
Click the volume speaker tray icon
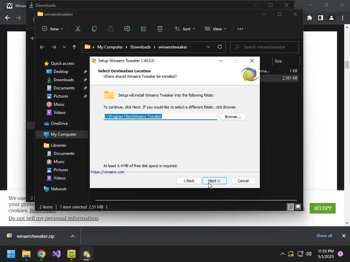[309, 254]
